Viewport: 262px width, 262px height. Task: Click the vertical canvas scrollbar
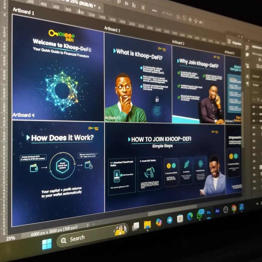coord(242,120)
